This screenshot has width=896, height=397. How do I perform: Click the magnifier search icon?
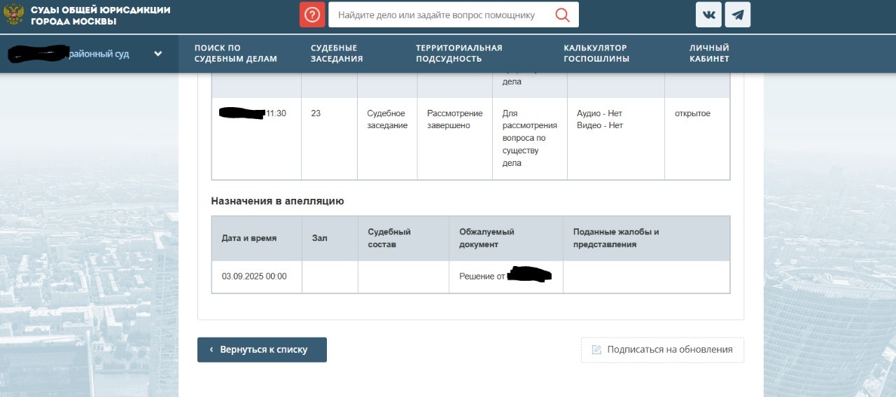pyautogui.click(x=562, y=15)
